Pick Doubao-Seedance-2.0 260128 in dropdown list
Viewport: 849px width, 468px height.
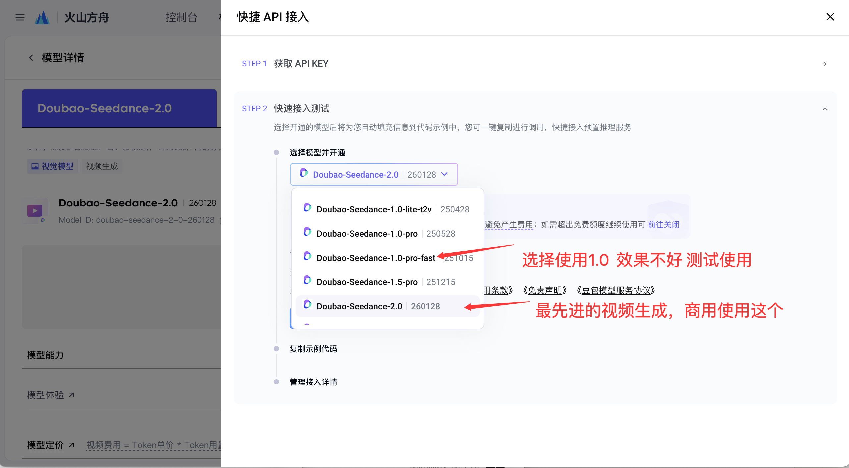click(x=387, y=306)
